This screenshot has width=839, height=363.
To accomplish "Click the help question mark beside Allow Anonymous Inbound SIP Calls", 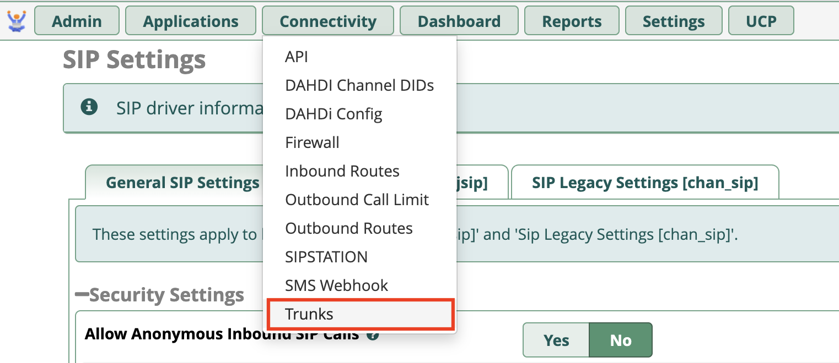I will [x=373, y=333].
